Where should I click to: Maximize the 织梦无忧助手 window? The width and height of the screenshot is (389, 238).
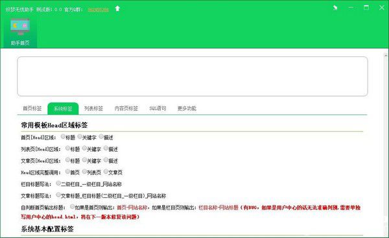[366, 8]
